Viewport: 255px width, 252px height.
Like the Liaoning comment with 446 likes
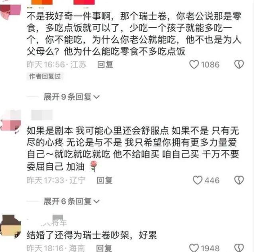click(x=198, y=180)
